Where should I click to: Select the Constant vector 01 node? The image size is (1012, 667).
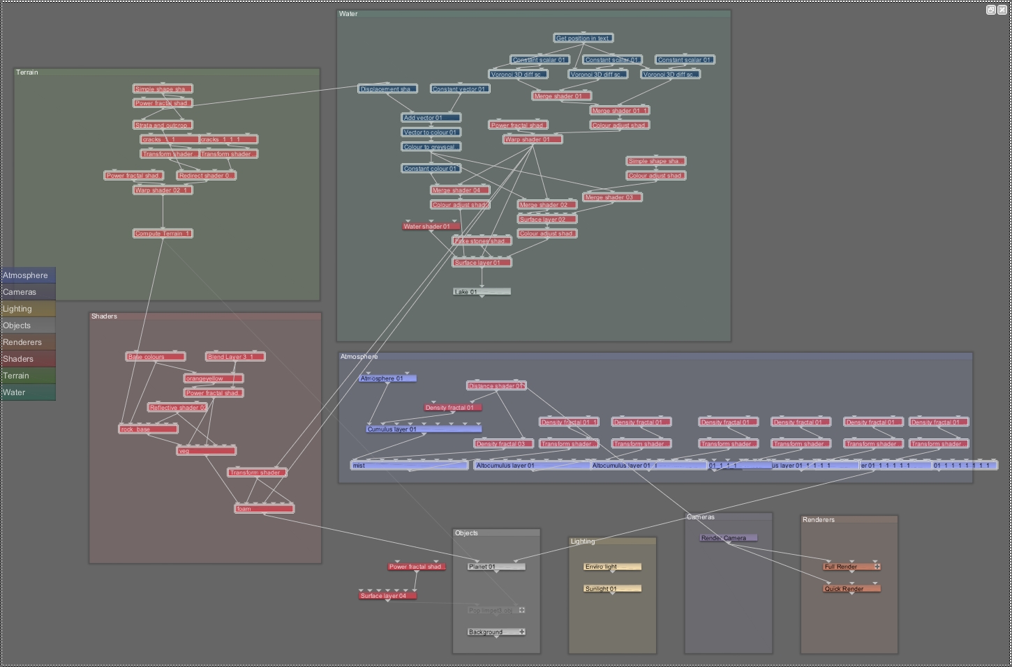[460, 89]
